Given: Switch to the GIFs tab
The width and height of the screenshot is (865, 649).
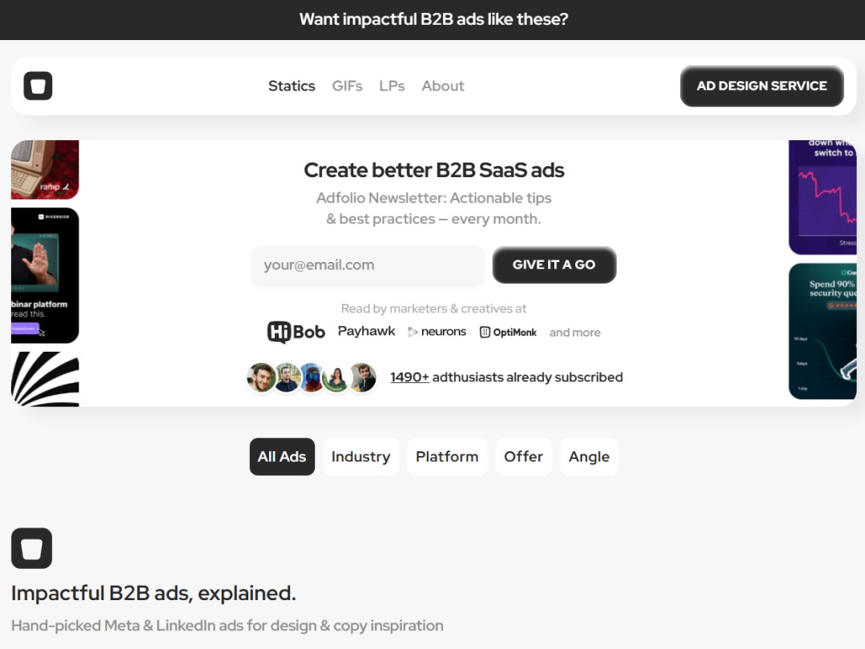Looking at the screenshot, I should point(347,86).
